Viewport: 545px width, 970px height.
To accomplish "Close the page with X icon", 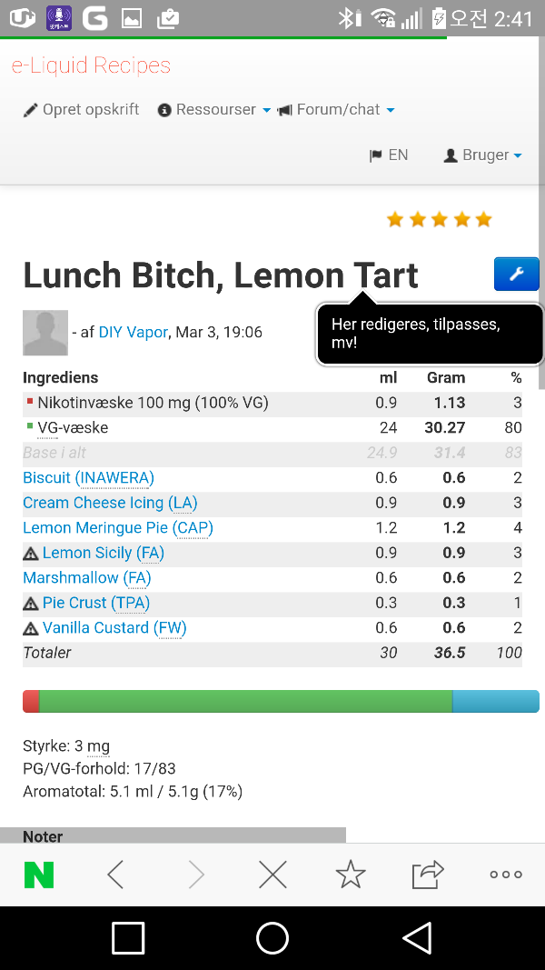I will pos(272,875).
